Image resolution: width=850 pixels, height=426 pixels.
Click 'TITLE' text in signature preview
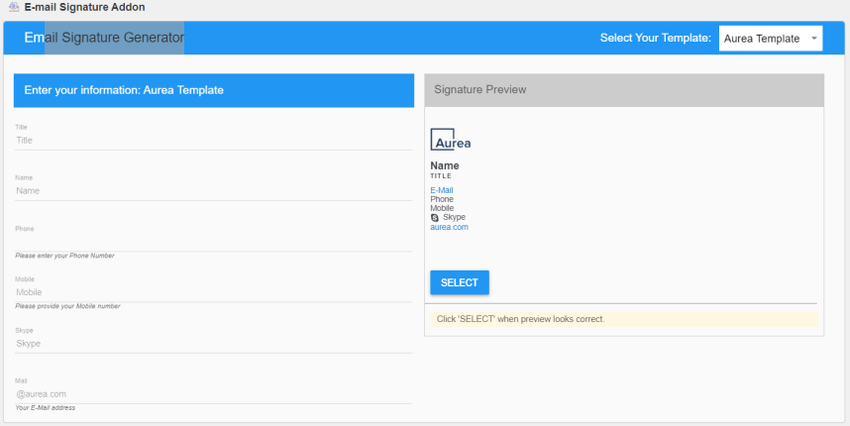coord(441,176)
